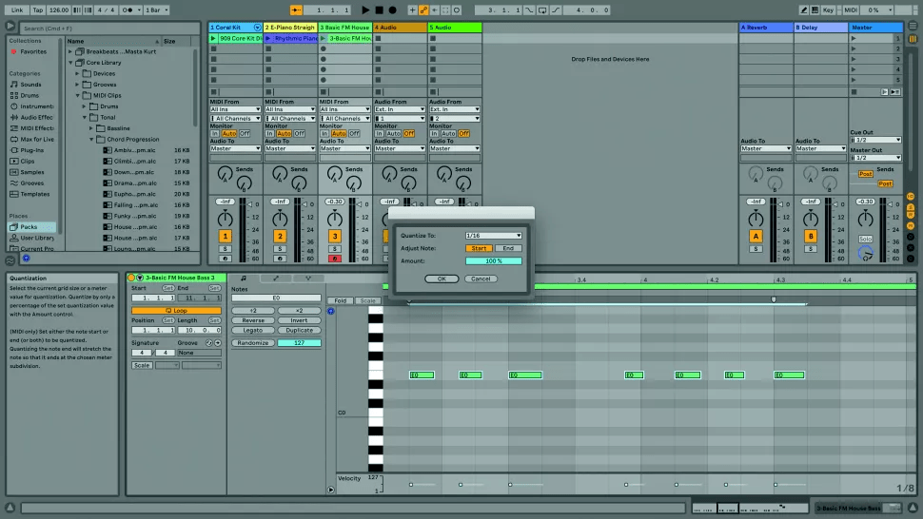Confirm quantization with OK button
Viewport: 923px width, 519px height.
pyautogui.click(x=441, y=279)
